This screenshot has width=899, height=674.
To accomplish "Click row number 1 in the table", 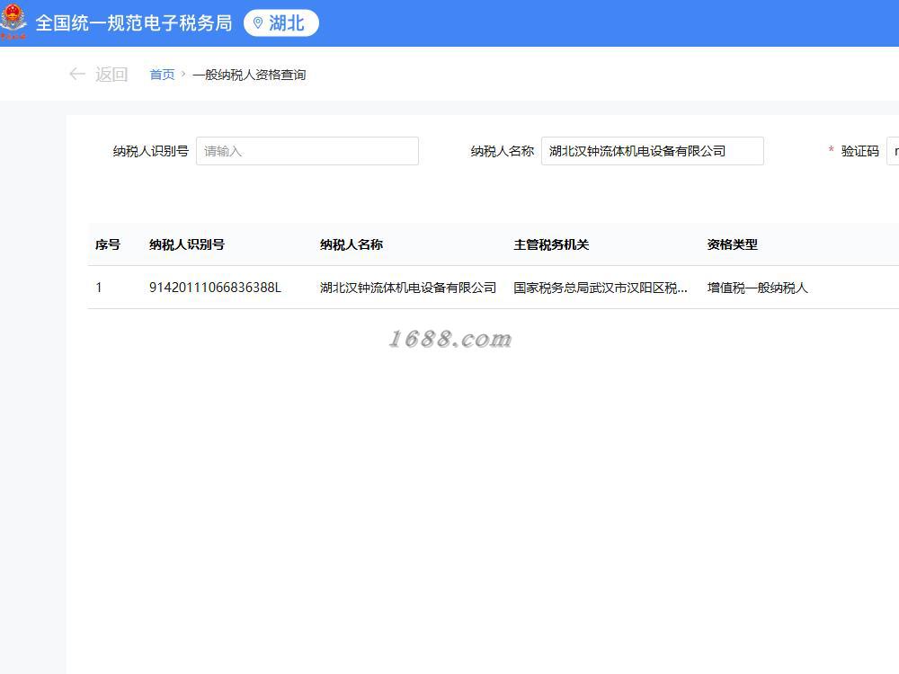I will [x=99, y=288].
